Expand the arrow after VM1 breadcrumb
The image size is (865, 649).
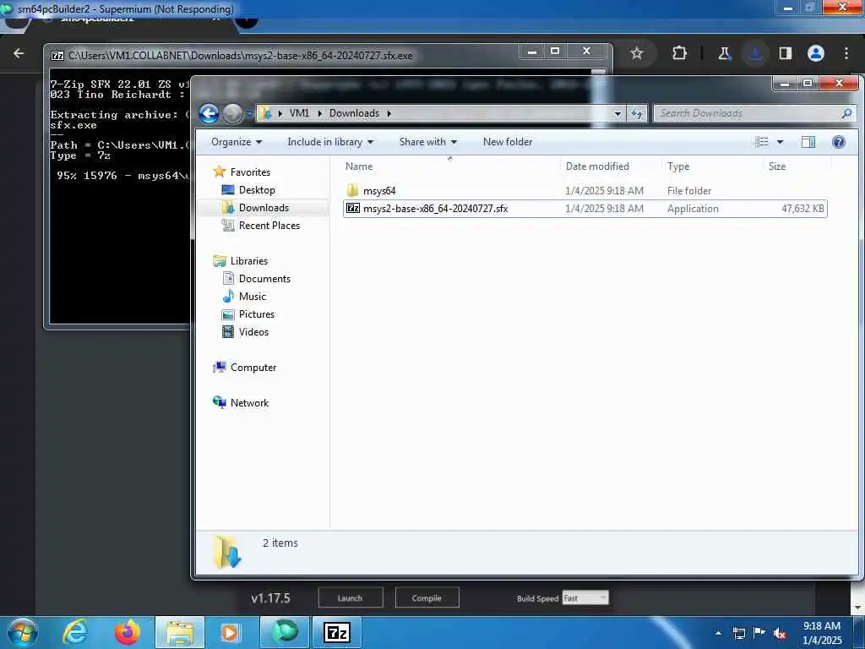tap(319, 113)
